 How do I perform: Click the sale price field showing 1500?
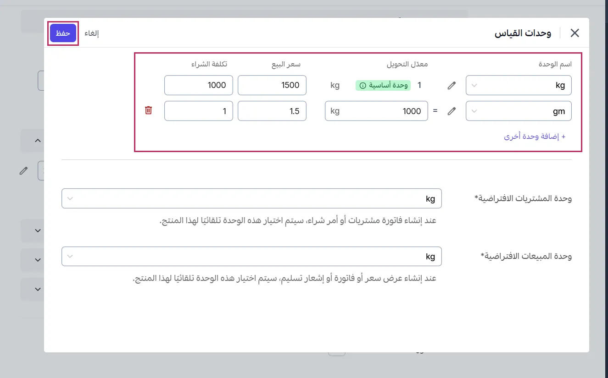(272, 85)
